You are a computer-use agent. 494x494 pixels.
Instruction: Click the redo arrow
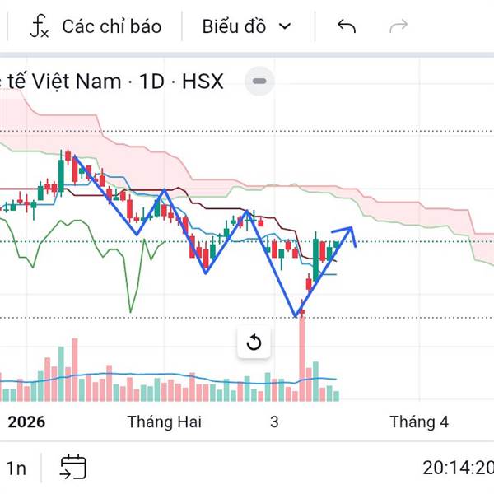(x=398, y=26)
